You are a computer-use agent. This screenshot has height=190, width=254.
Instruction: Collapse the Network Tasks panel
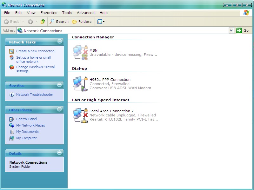point(60,42)
